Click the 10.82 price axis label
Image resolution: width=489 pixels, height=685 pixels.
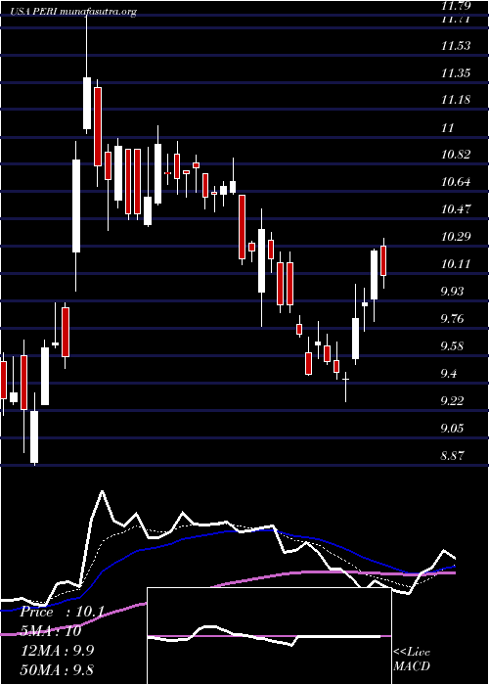pyautogui.click(x=456, y=155)
